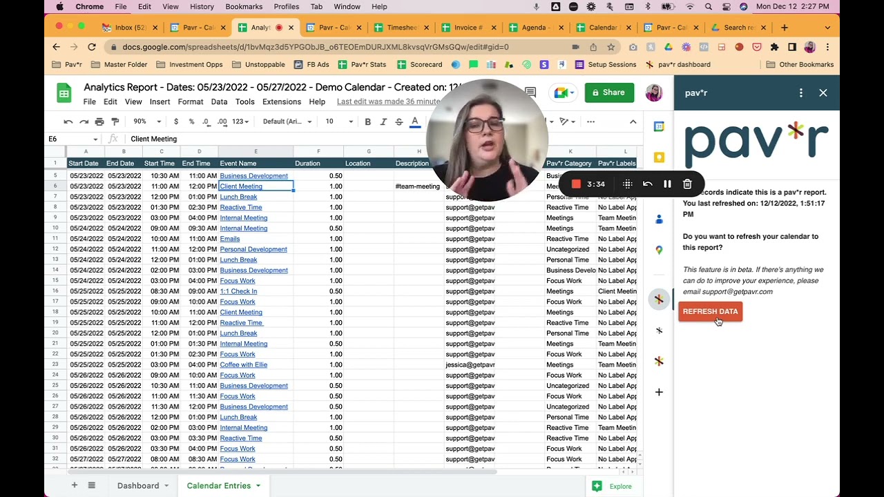This screenshot has height=497, width=884.
Task: Open Google Maps in the side panel
Action: point(659,250)
